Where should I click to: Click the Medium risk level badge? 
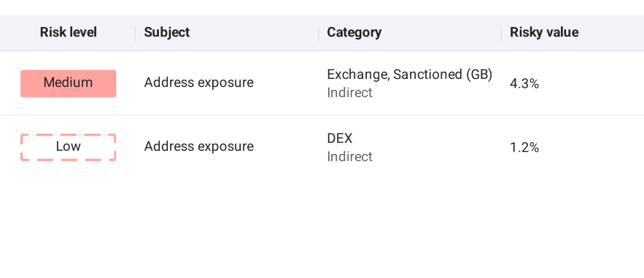(68, 83)
